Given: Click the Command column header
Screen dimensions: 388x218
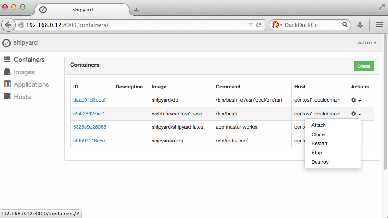Looking at the screenshot, I should 228,87.
